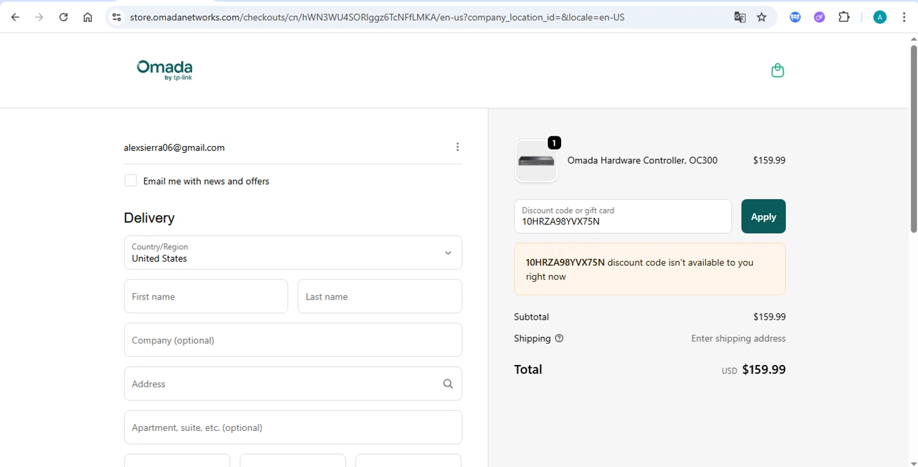Click the Address input field
The width and height of the screenshot is (918, 467).
point(293,384)
